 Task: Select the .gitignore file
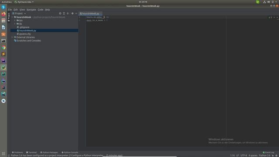23,27
